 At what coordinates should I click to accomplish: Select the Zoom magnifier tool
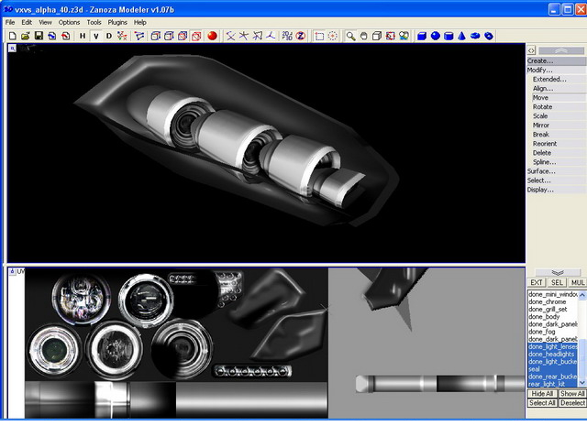(350, 36)
